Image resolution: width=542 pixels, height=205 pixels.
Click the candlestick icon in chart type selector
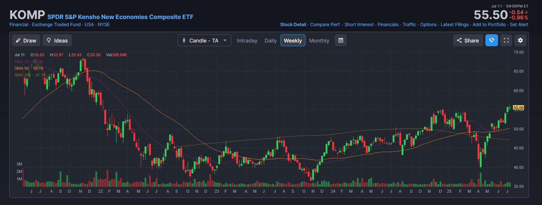184,40
